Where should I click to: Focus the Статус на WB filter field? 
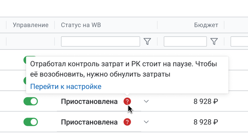100,41
